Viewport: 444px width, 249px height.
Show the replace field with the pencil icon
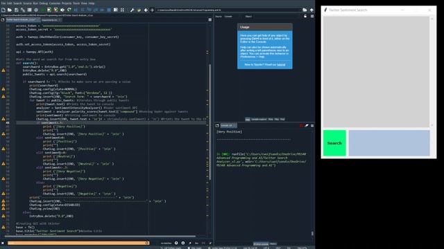tap(210, 243)
